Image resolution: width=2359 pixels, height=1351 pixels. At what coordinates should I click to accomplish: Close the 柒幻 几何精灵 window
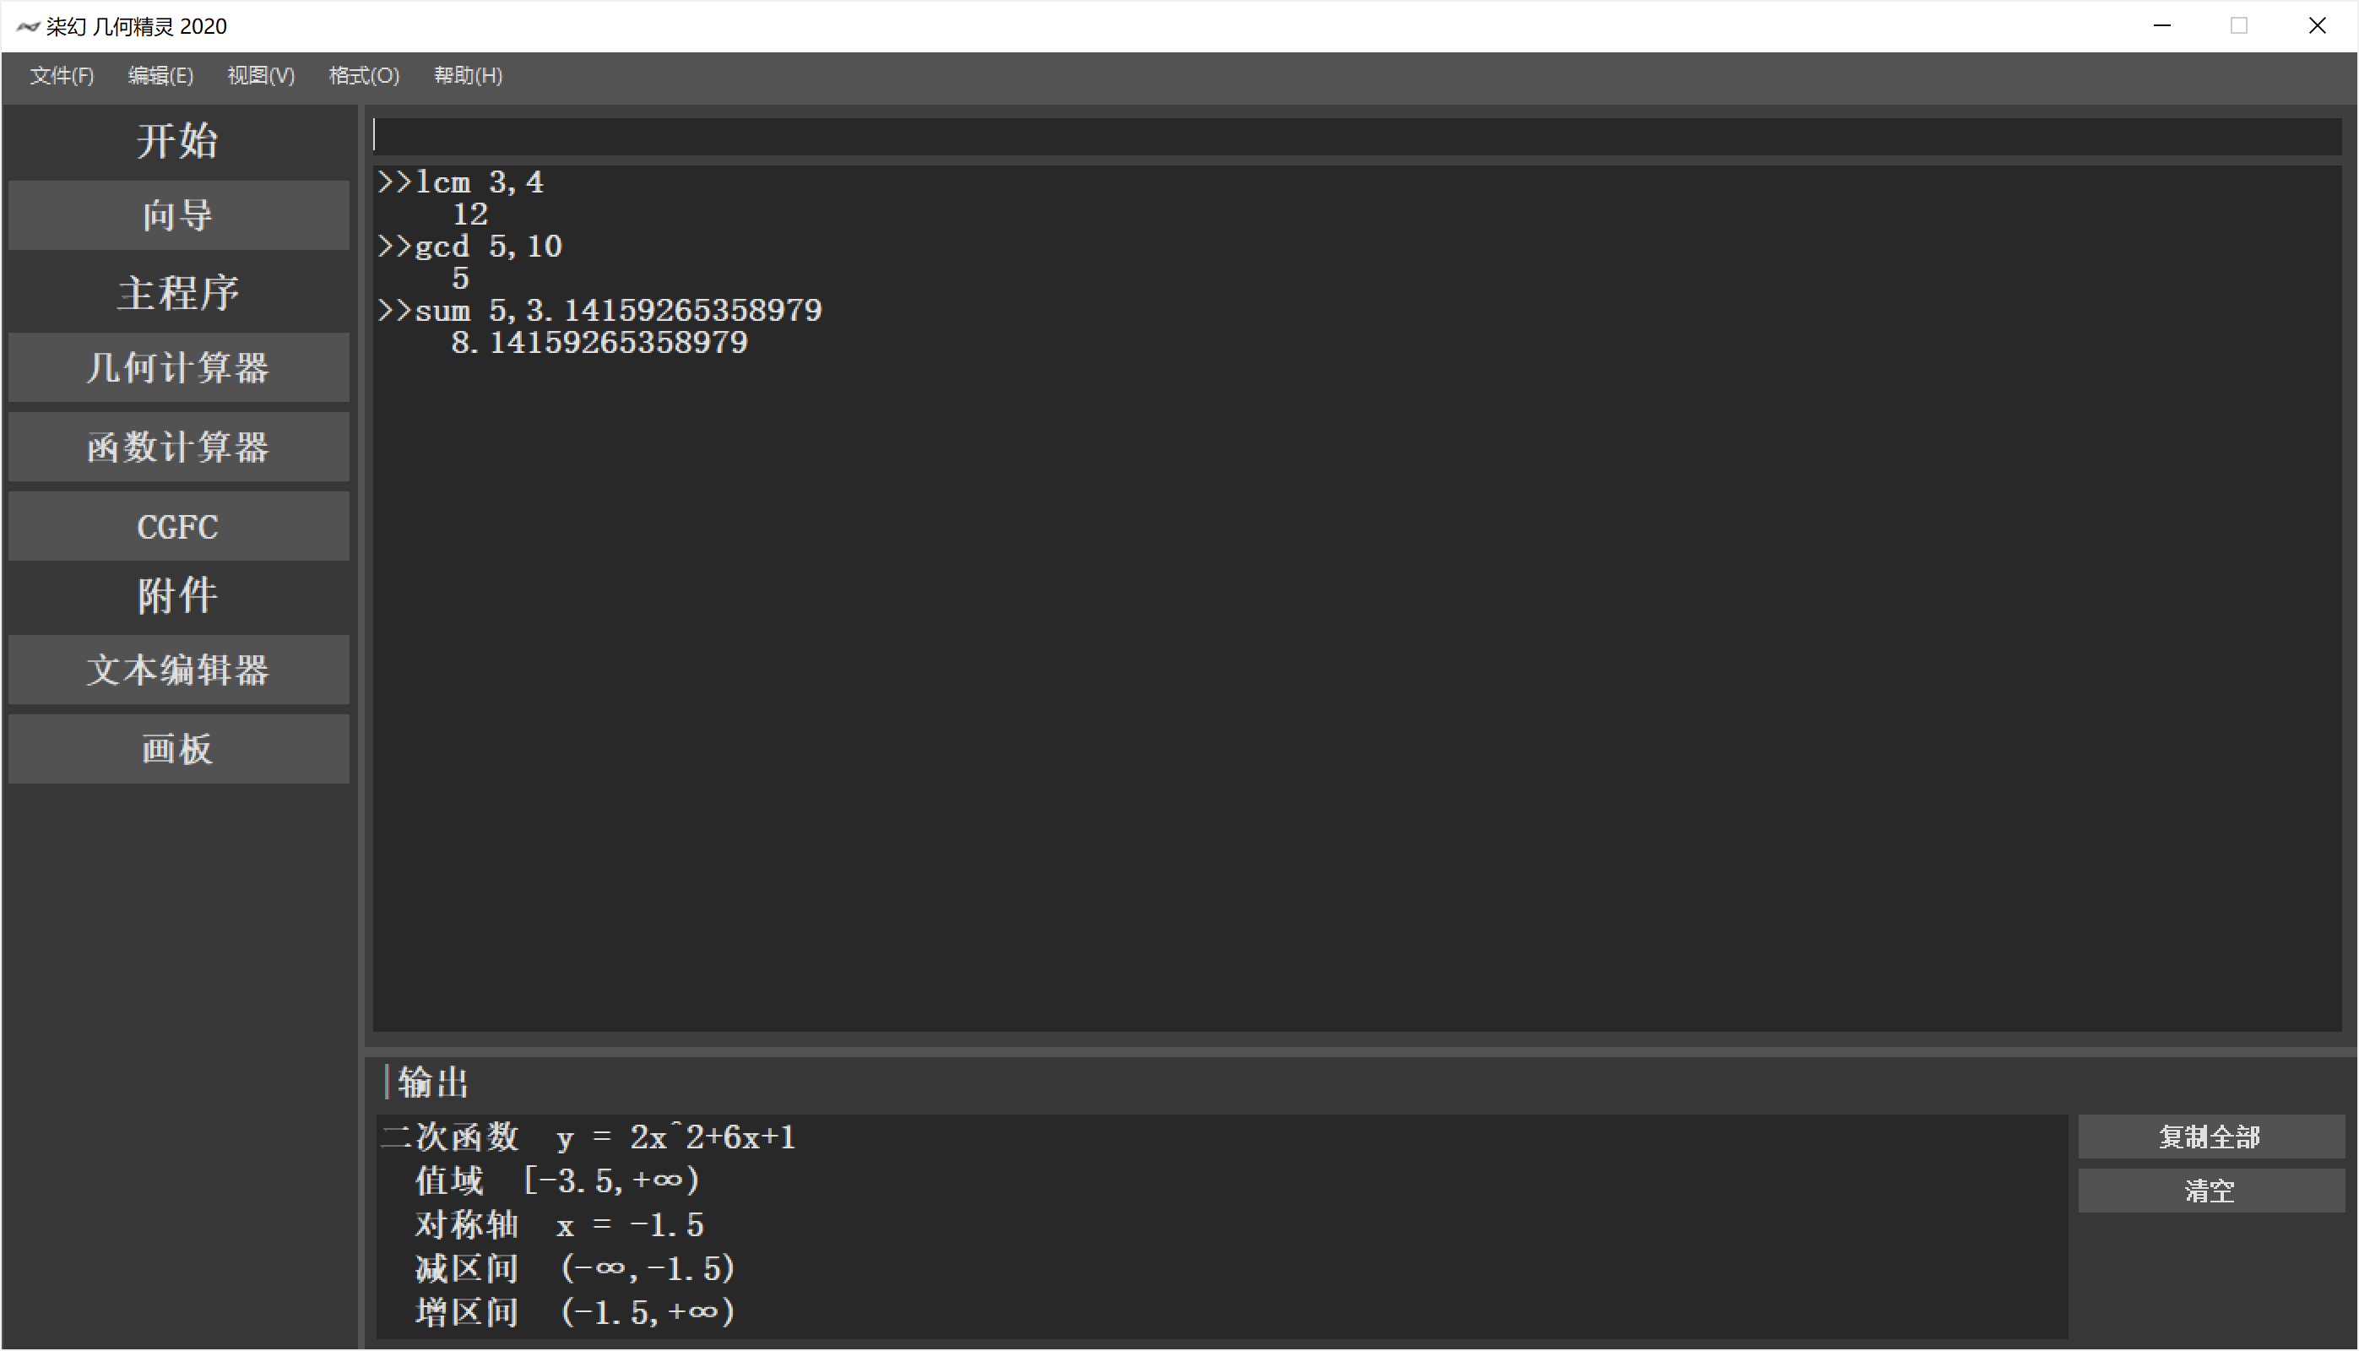(2318, 26)
